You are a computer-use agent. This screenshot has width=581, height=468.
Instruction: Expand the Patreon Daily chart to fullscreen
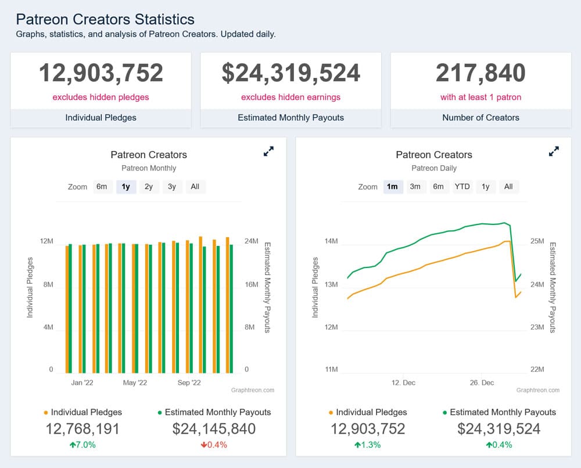pyautogui.click(x=554, y=151)
